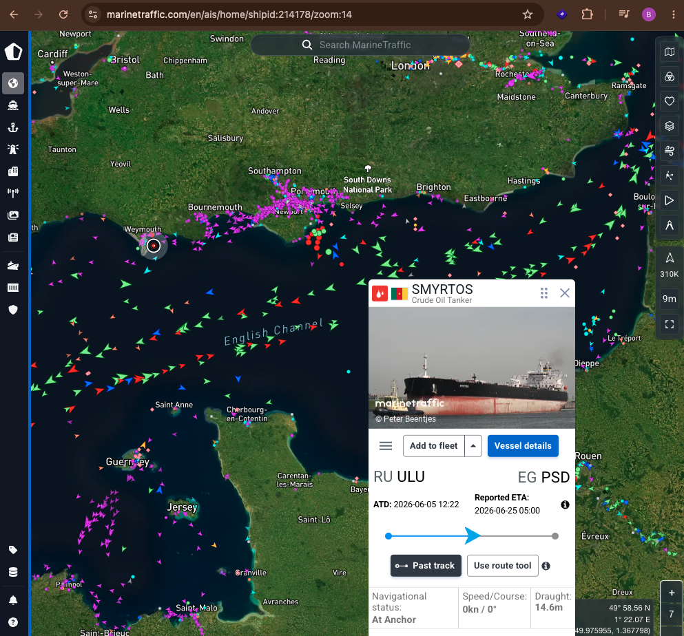Viewport: 684px width, 636px height.
Task: Click Use route tool button
Action: click(x=503, y=565)
